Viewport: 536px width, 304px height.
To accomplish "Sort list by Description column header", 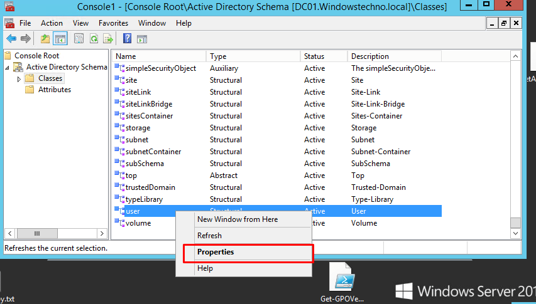I will [x=395, y=56].
